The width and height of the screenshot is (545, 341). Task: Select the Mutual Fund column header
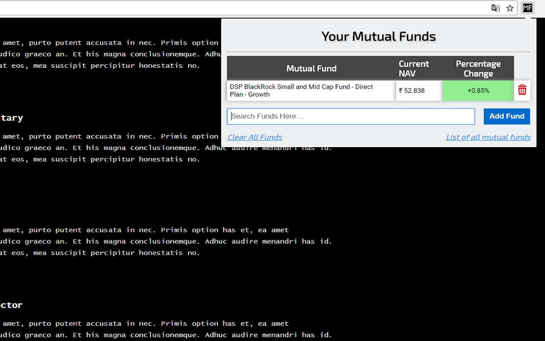[x=311, y=68]
